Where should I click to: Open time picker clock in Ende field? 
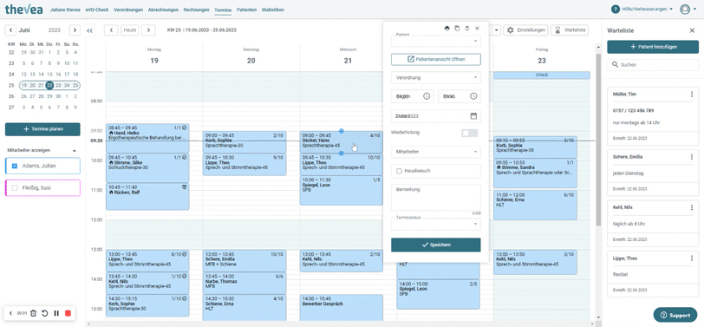coord(473,96)
